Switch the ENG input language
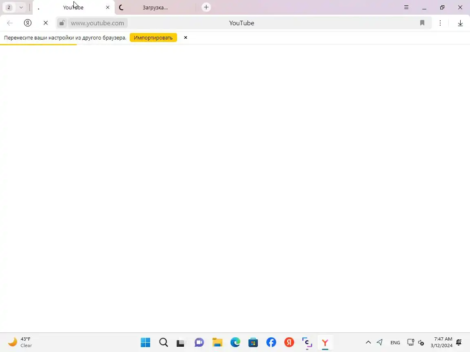 pyautogui.click(x=395, y=342)
